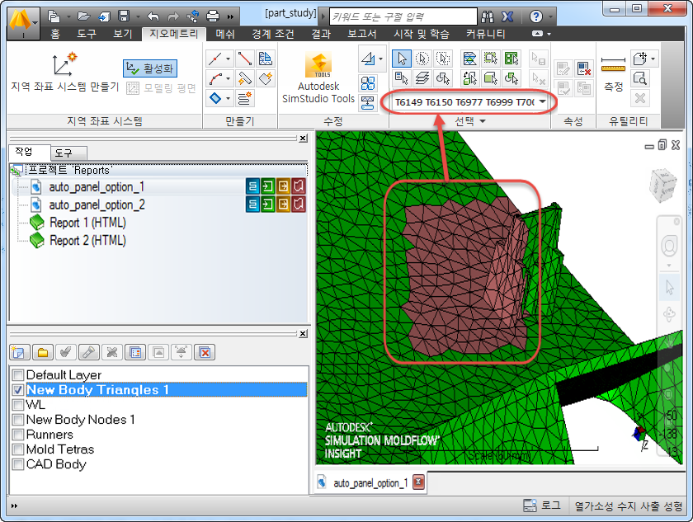Click the Import cube-with-arrow icon in quick access toolbar
Screen dimensions: 693x522
pyautogui.click(x=104, y=16)
